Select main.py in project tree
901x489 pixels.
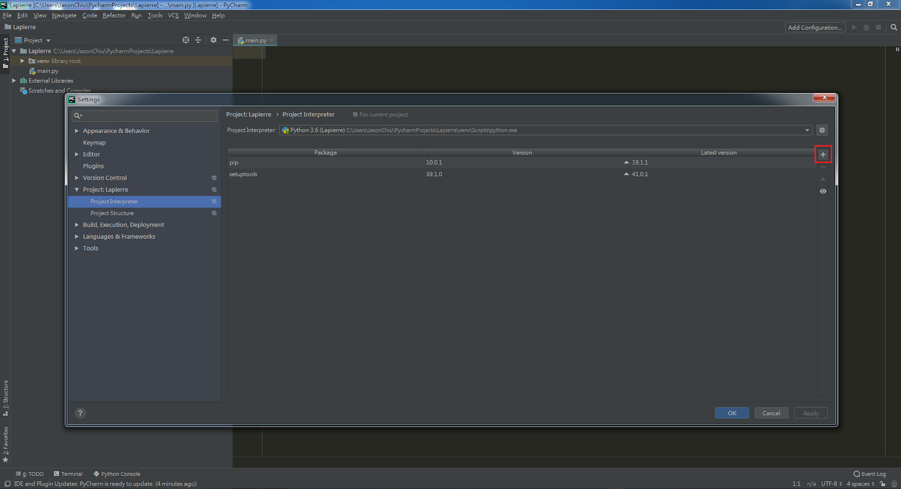pos(47,71)
